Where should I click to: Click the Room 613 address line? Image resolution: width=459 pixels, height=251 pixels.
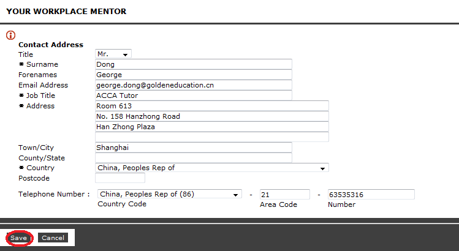click(x=212, y=106)
